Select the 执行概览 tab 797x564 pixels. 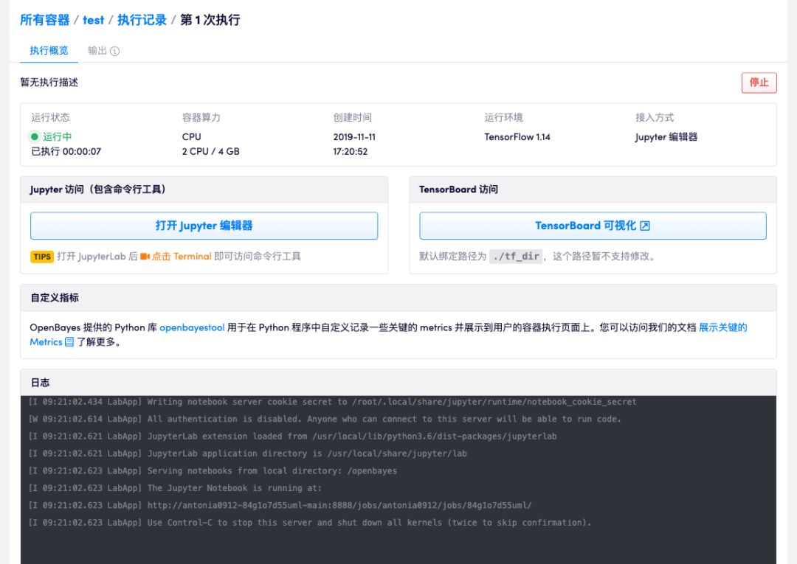pos(48,52)
